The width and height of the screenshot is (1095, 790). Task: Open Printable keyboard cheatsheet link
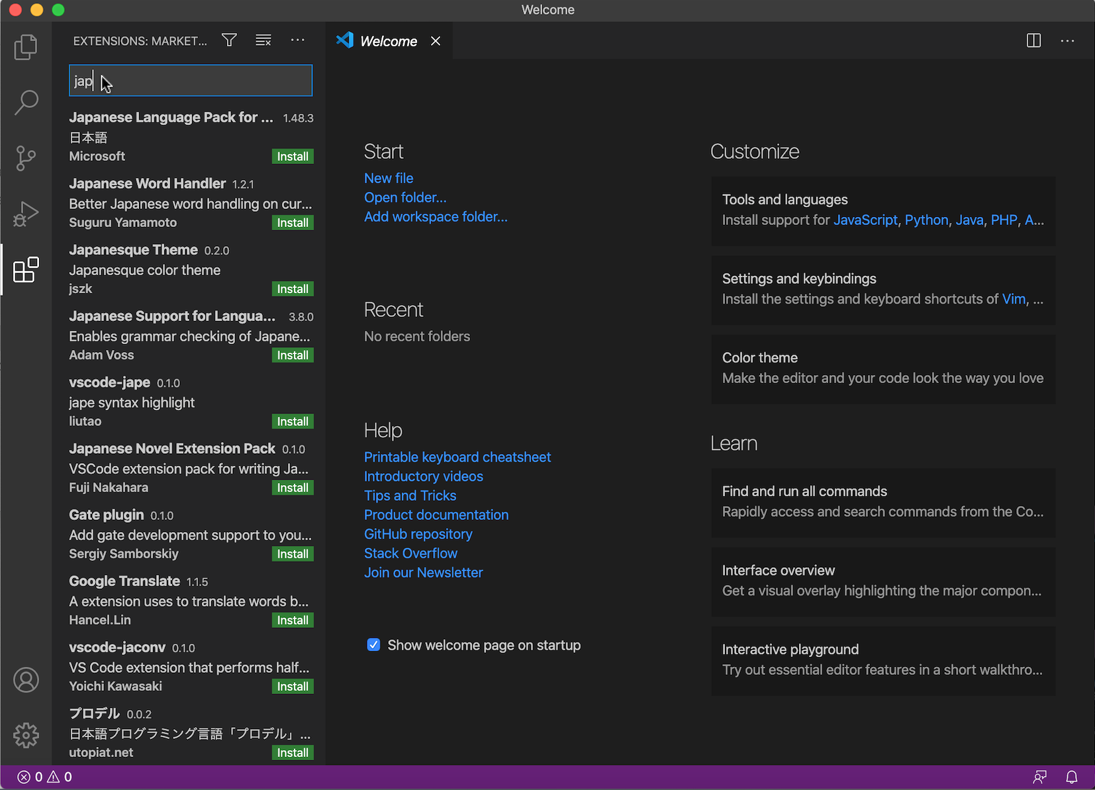(457, 457)
